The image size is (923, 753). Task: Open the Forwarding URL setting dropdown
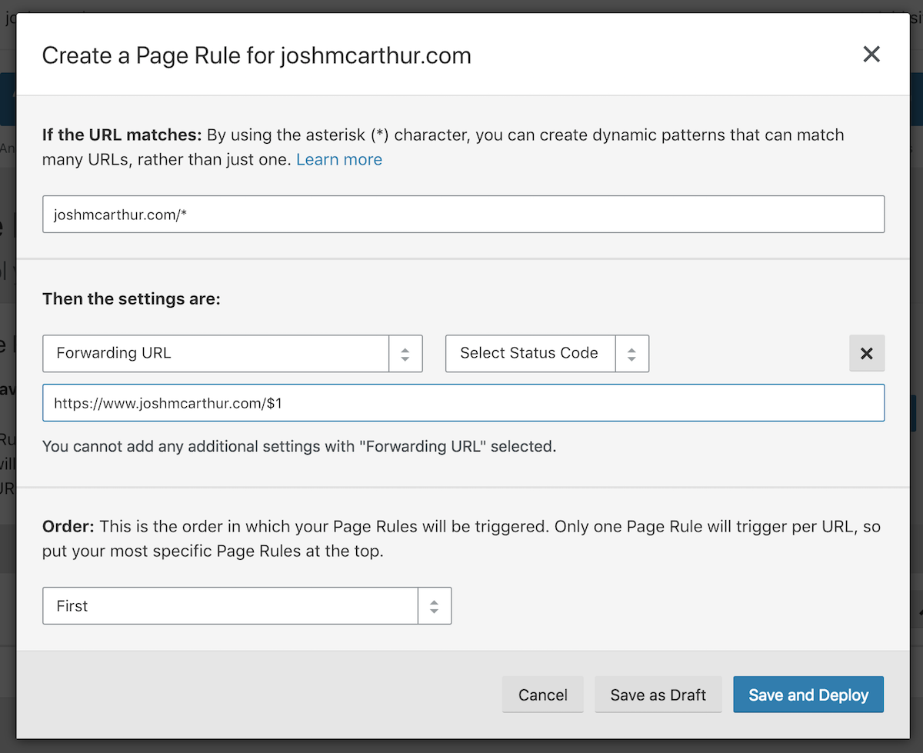pos(216,354)
